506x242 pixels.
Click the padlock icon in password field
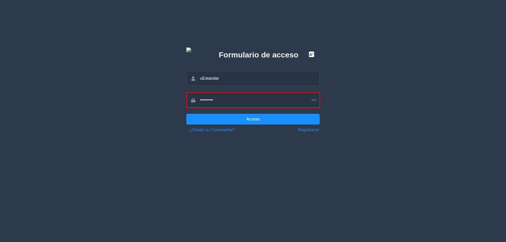click(x=193, y=100)
